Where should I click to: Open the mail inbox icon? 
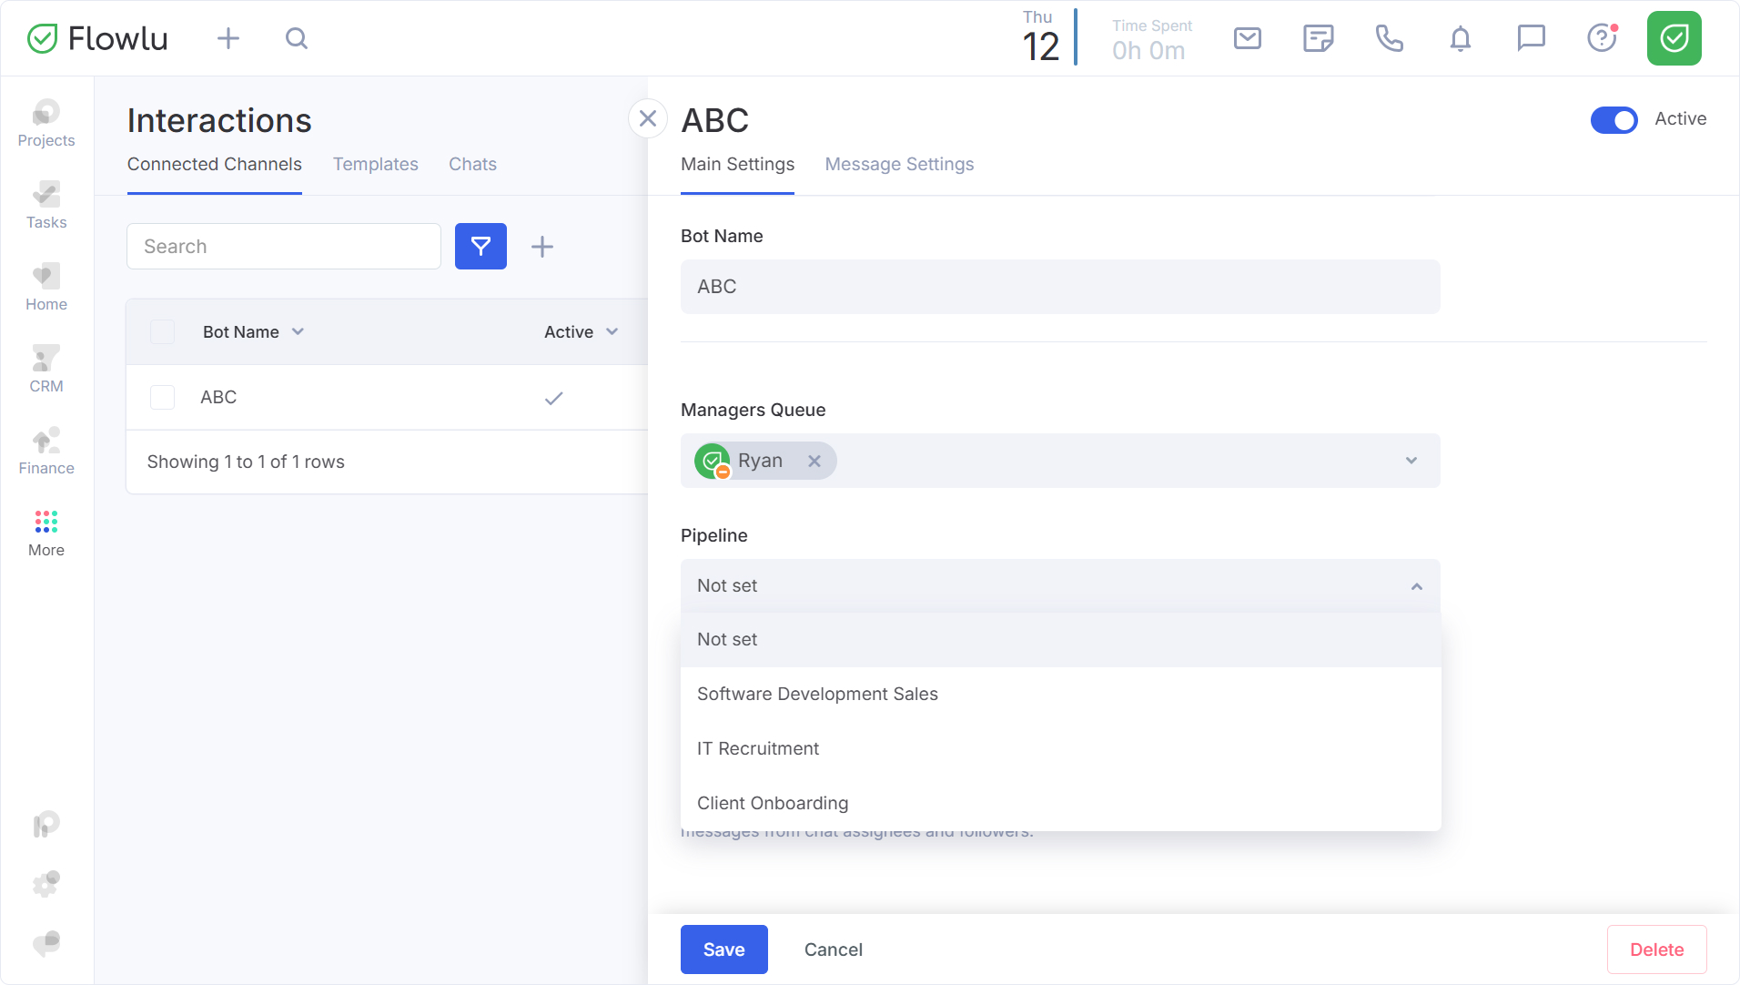[1247, 38]
